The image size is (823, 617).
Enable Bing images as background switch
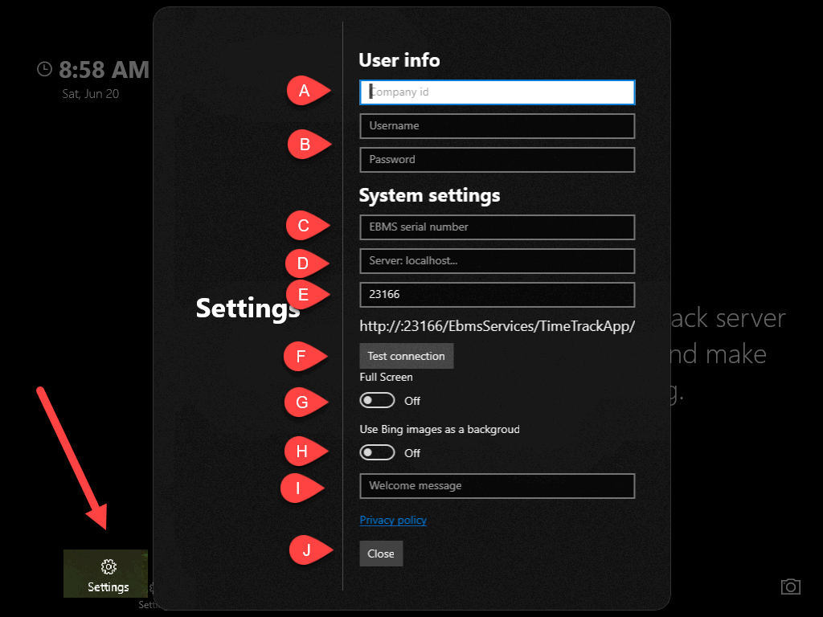[378, 452]
